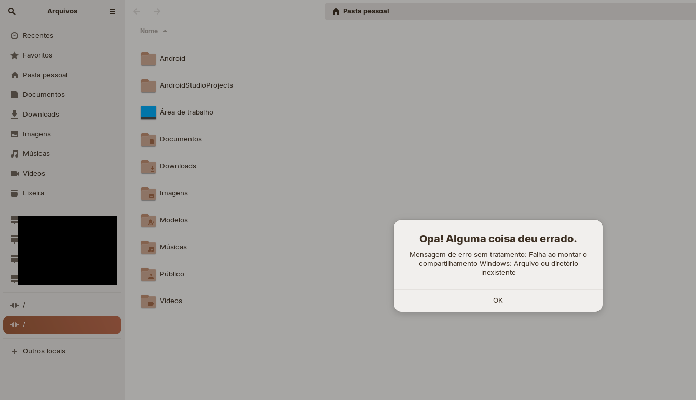
Task: Open Imagens in the sidebar
Action: 36,134
